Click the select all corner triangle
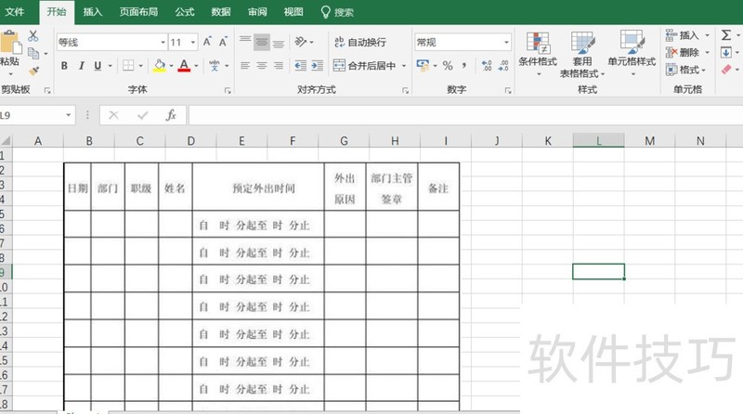This screenshot has height=414, width=743. [x=6, y=141]
